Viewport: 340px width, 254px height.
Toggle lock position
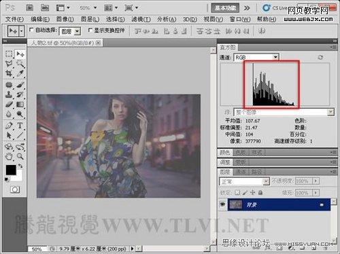(252, 192)
